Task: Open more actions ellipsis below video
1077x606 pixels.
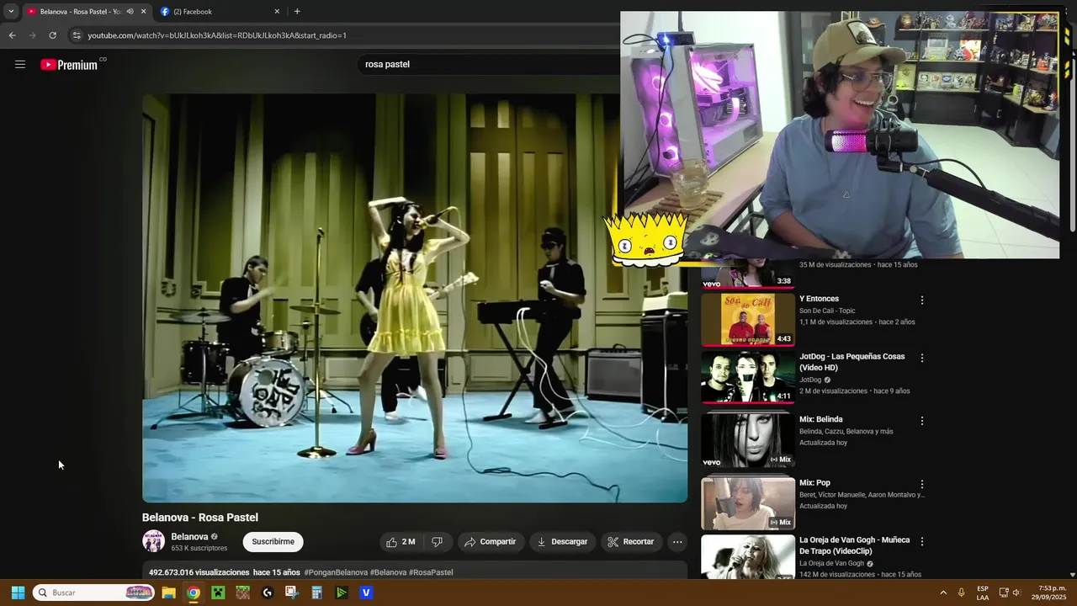Action: point(677,541)
